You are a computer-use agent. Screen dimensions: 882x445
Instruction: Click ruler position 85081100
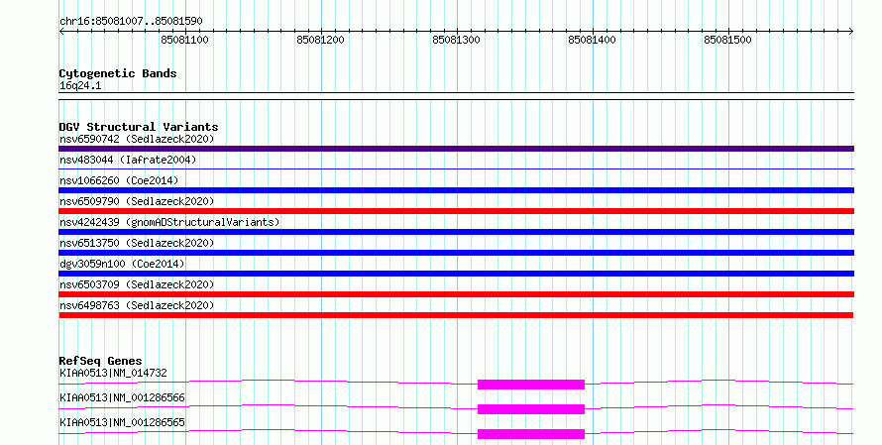point(184,40)
